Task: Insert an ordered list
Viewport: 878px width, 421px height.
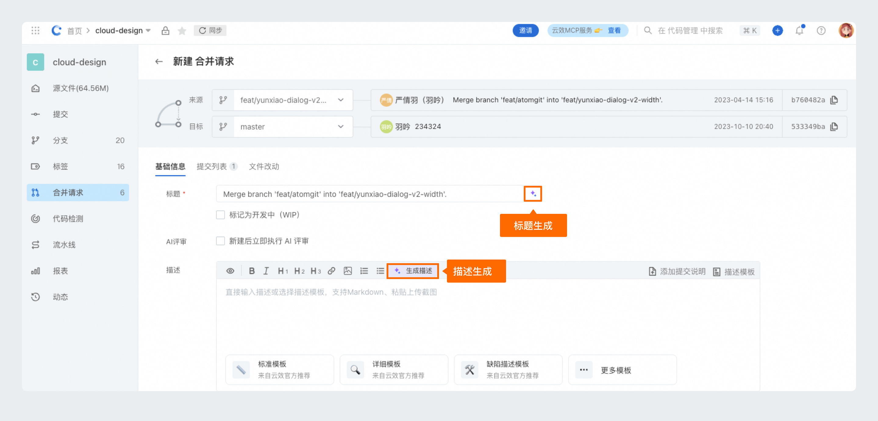Action: coord(364,271)
